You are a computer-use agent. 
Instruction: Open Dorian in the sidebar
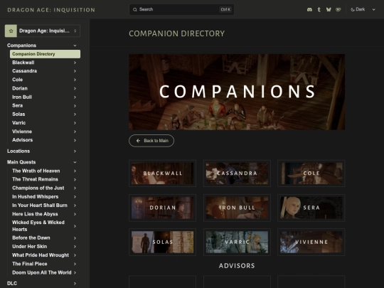click(x=45, y=88)
